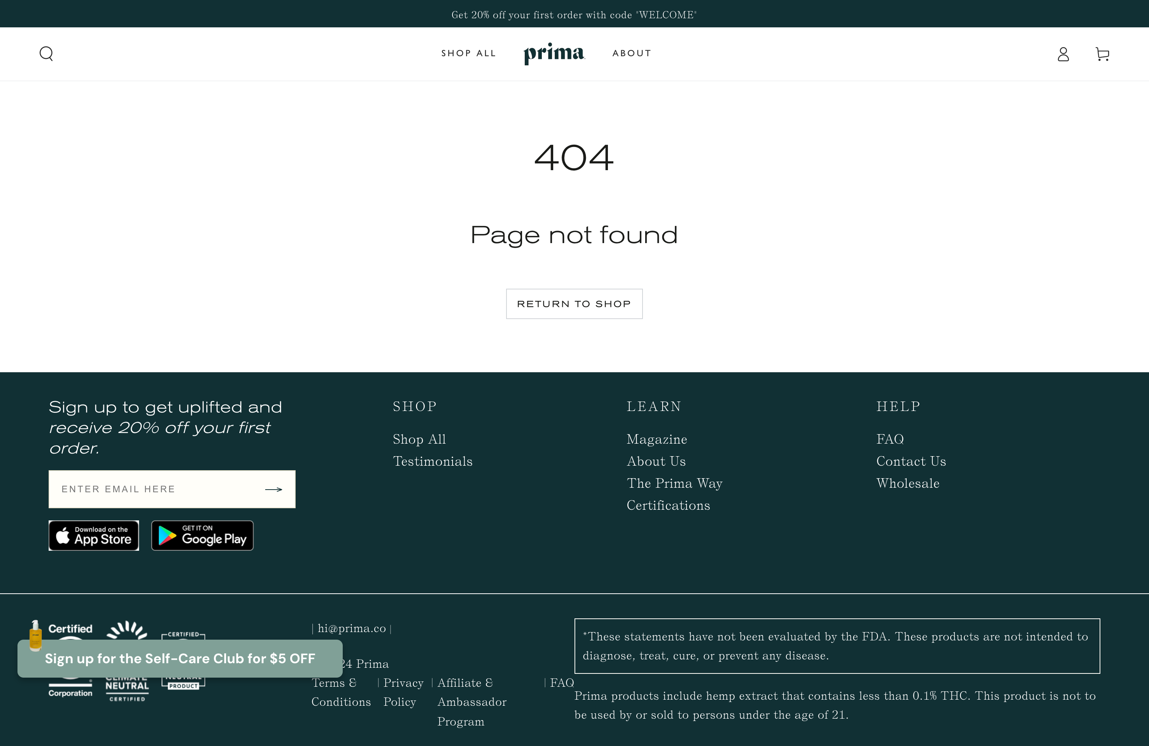Screen dimensions: 1149x746
Task: Visit The Prima Way page
Action: [674, 483]
